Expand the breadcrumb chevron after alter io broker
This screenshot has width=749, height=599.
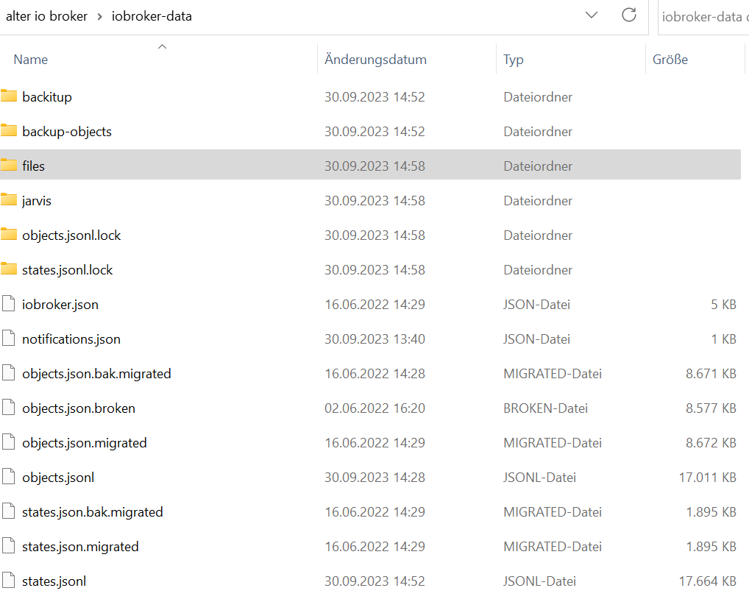[99, 17]
